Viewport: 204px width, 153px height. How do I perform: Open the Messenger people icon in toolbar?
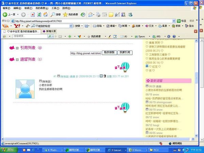point(130,15)
